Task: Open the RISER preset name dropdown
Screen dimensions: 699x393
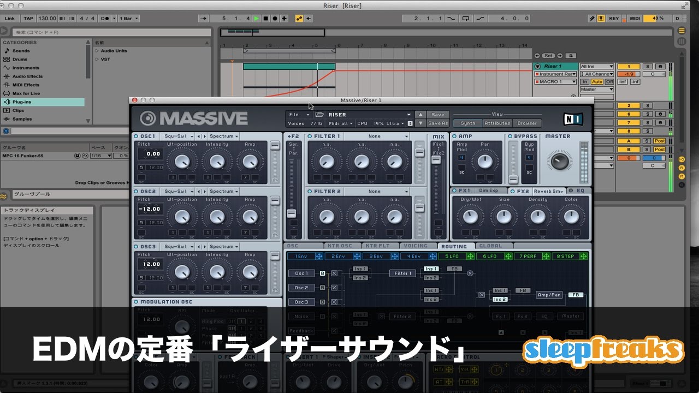Action: (369, 115)
